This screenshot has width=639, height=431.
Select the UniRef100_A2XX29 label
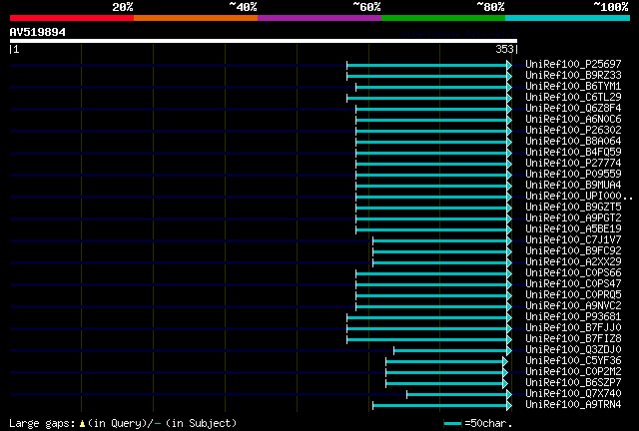573,262
